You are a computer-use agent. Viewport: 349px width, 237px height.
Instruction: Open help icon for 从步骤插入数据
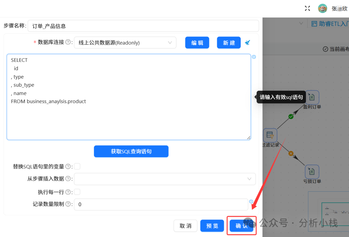point(68,179)
